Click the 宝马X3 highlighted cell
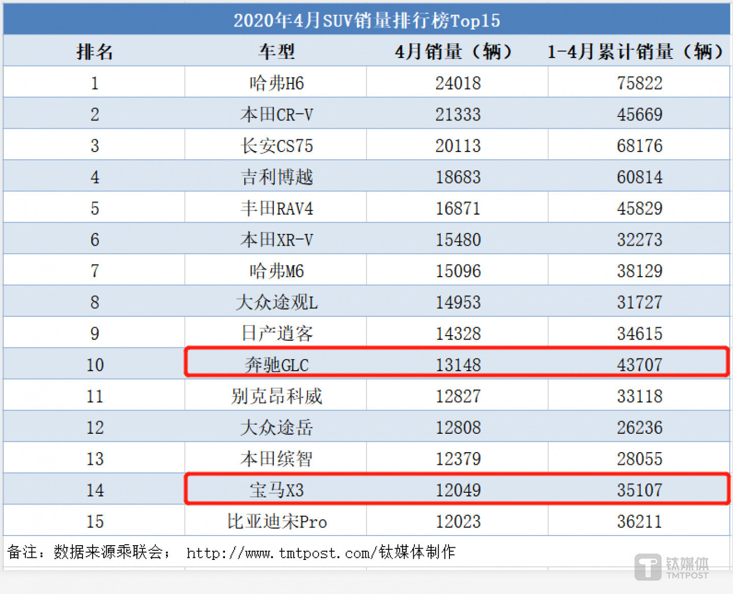This screenshot has height=594, width=733. [x=276, y=490]
